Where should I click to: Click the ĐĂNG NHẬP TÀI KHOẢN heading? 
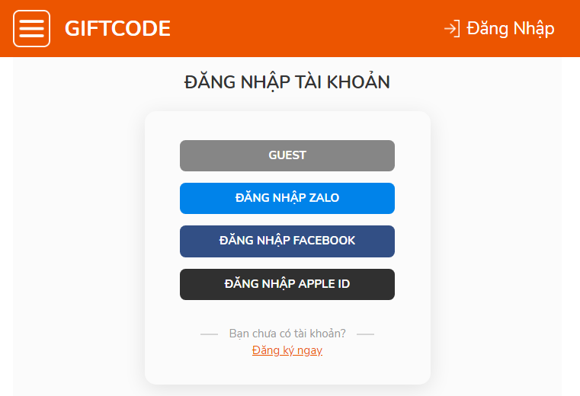(287, 82)
